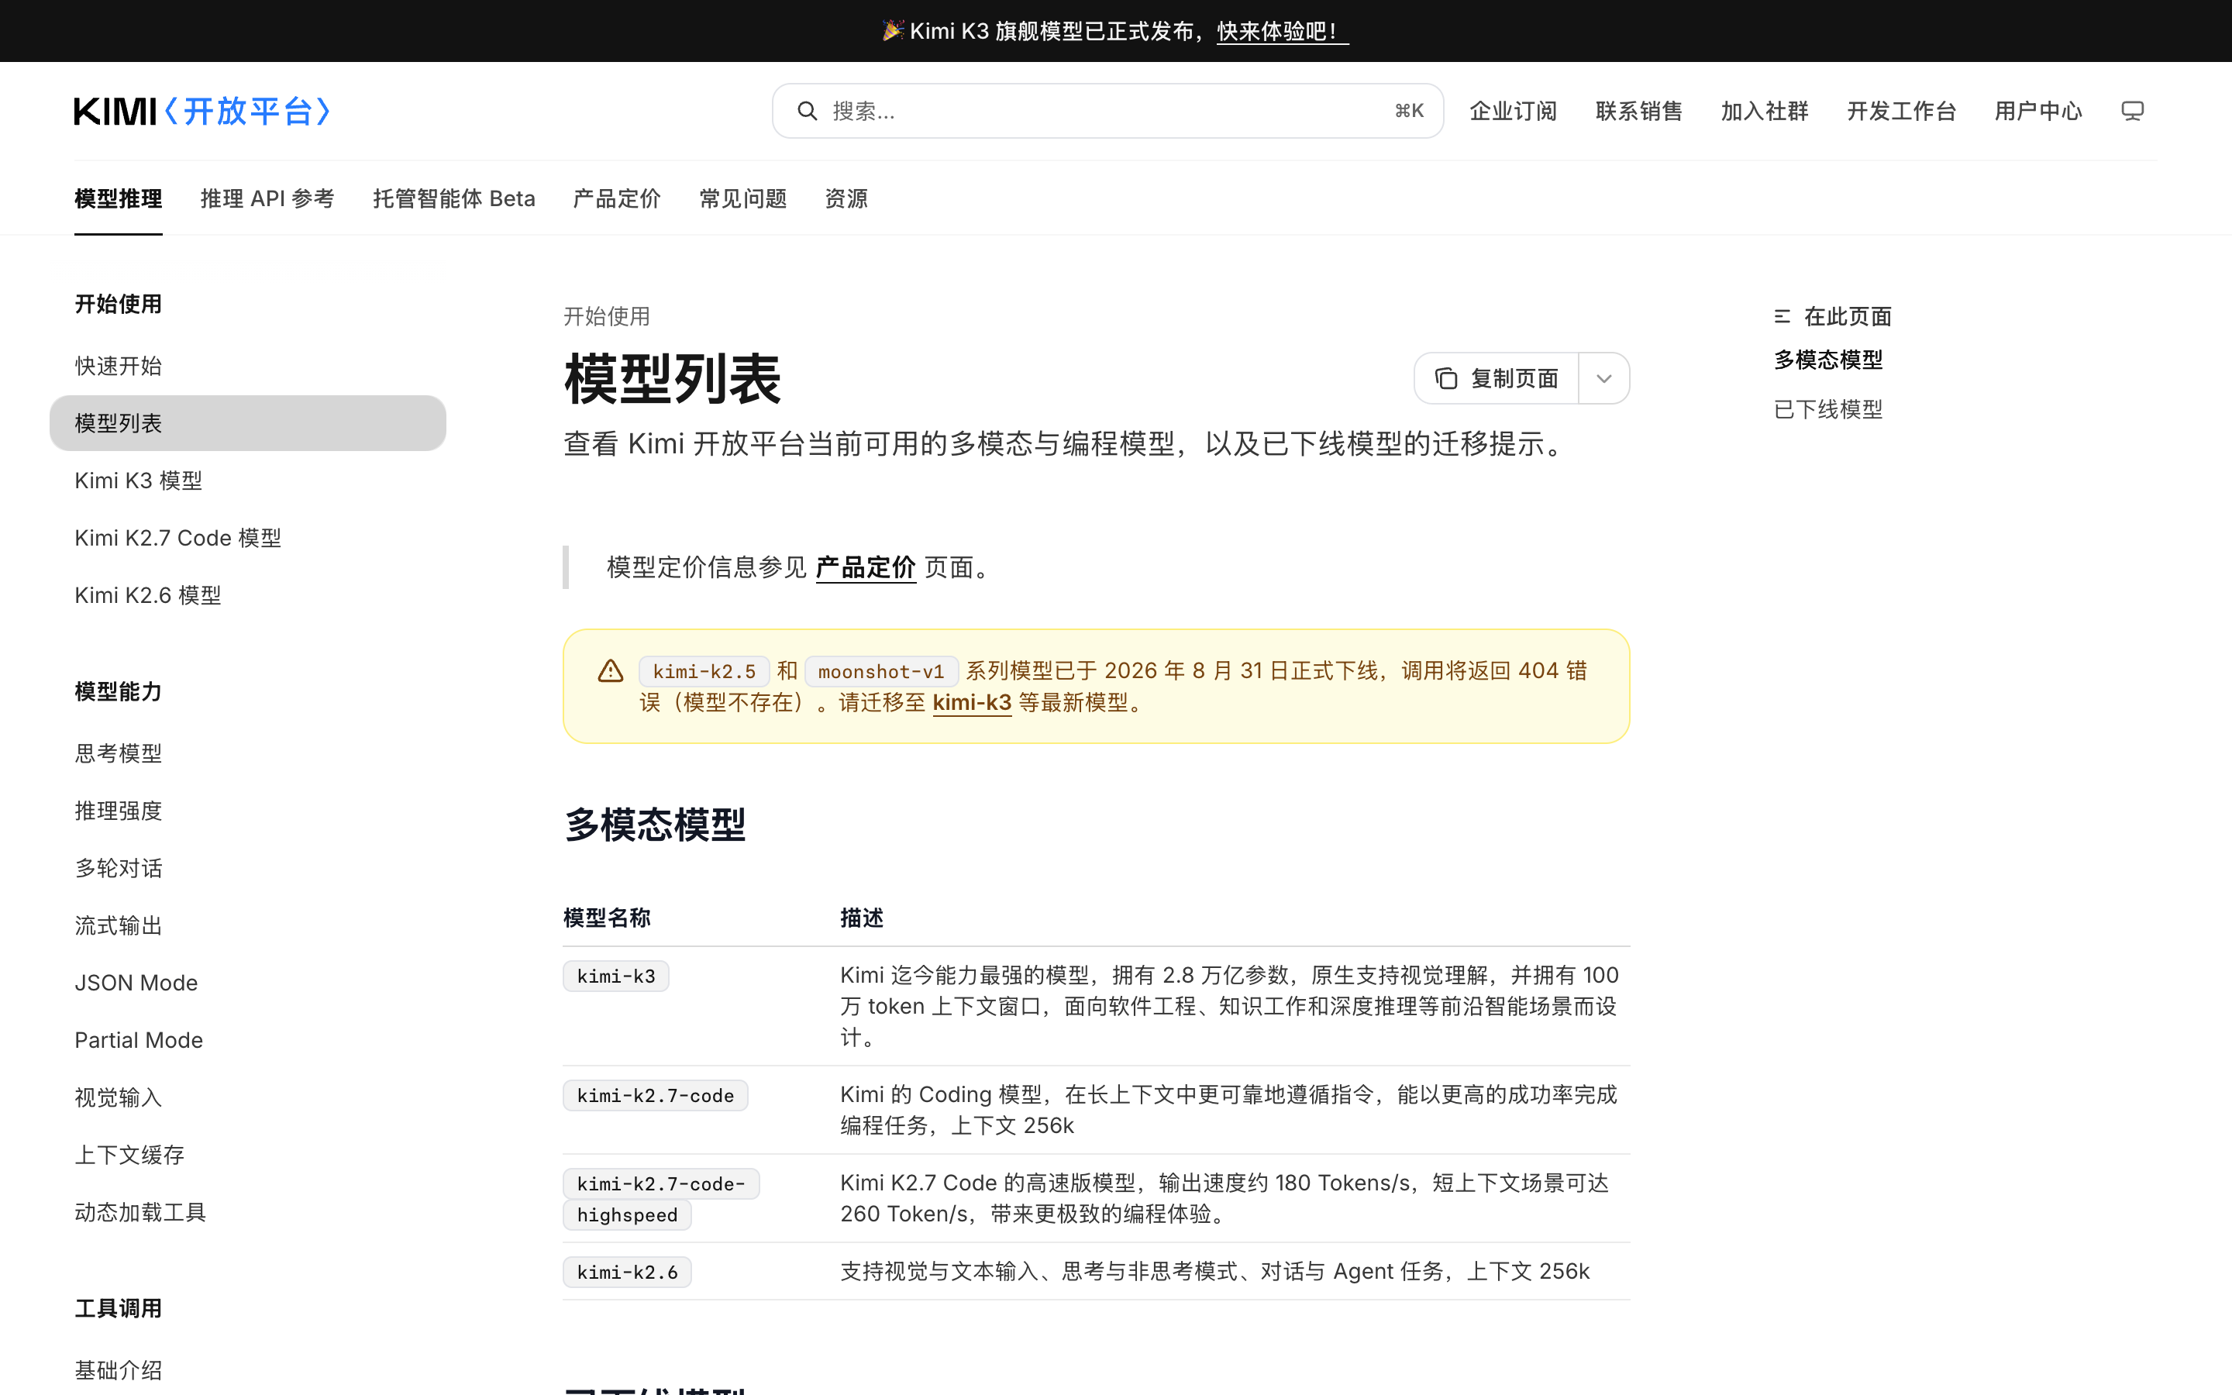Open 快来体验吧 banner link
The width and height of the screenshot is (2232, 1395).
[x=1282, y=31]
